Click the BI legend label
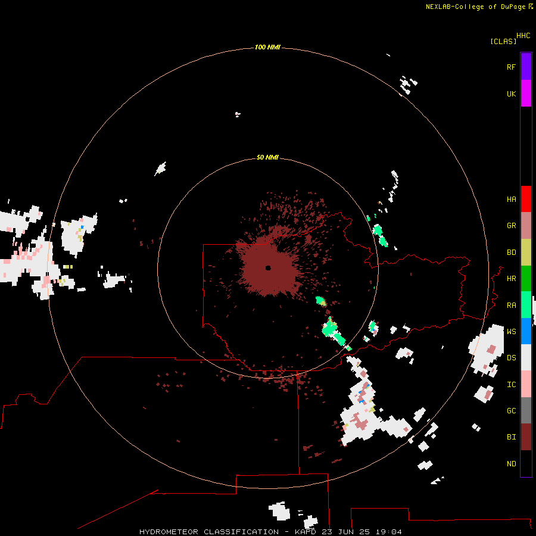This screenshot has width=536, height=536. 511,437
